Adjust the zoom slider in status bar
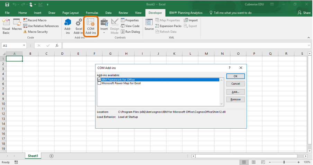This screenshot has width=313, height=165. (x=284, y=162)
